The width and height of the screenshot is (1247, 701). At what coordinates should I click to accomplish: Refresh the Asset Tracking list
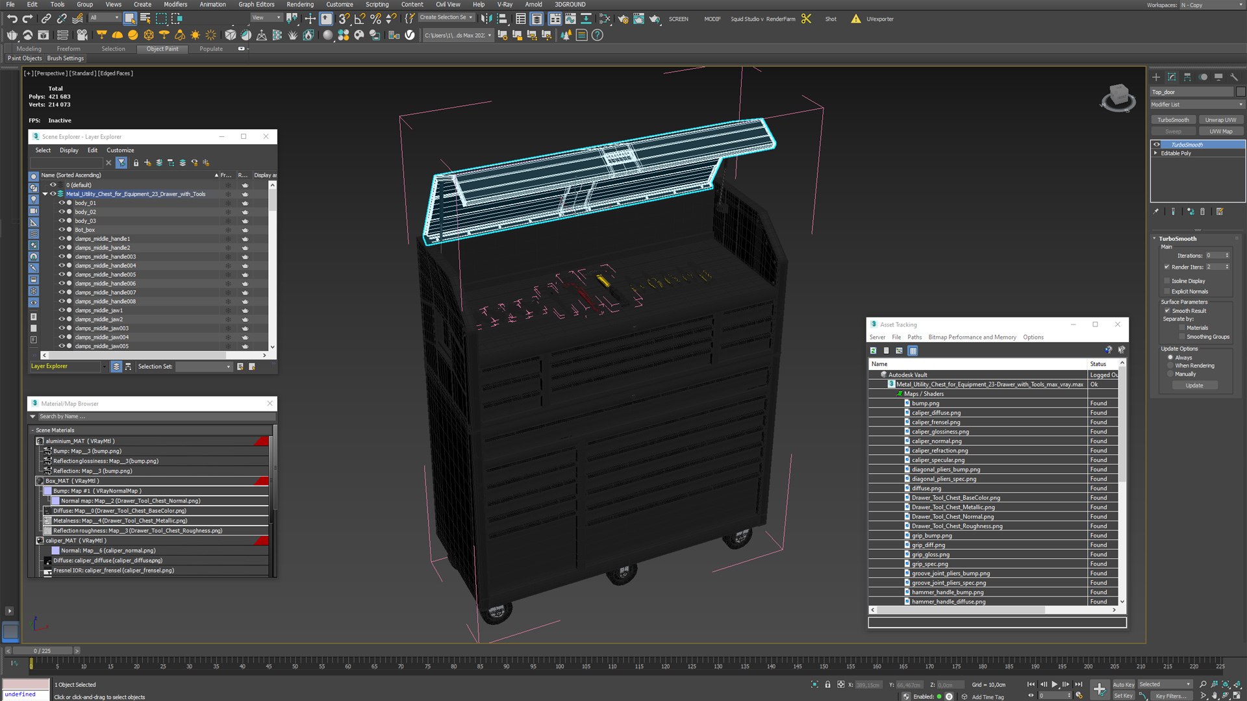[x=874, y=350]
